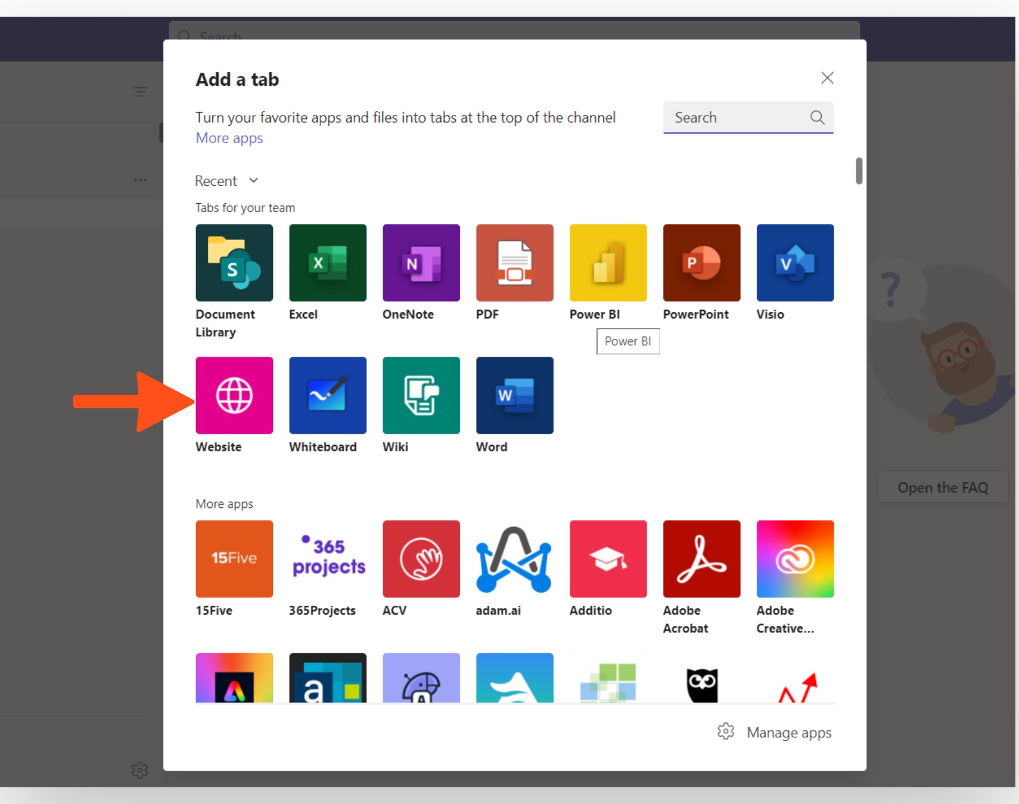Choose the ACV app icon
Screen dimensions: 1019x804
tap(421, 559)
